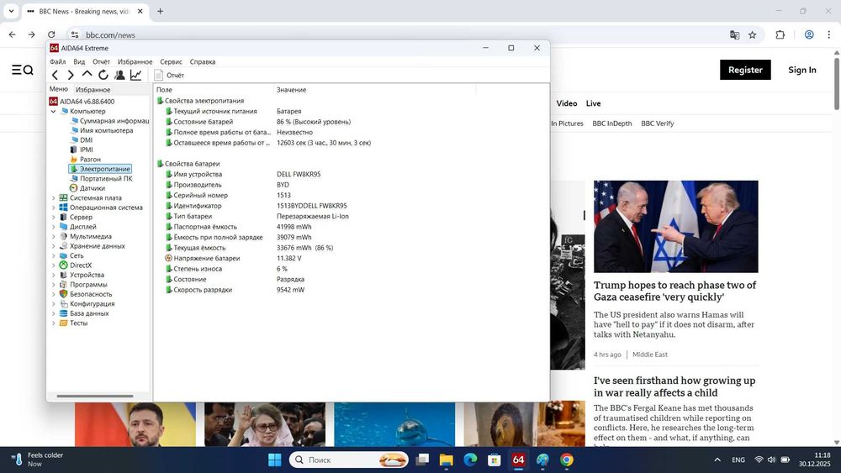Switch to the Меню side tab
Viewport: 841px width, 473px height.
tap(59, 89)
